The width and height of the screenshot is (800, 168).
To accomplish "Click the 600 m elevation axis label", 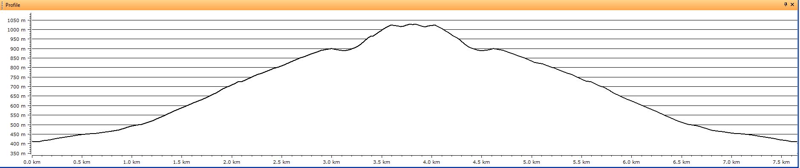I will 18,106.
